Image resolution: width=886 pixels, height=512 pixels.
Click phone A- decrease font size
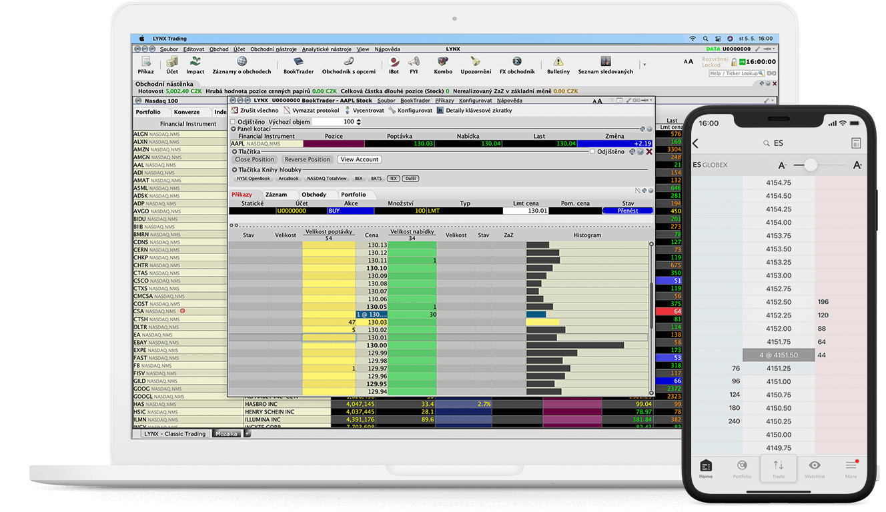coord(783,165)
